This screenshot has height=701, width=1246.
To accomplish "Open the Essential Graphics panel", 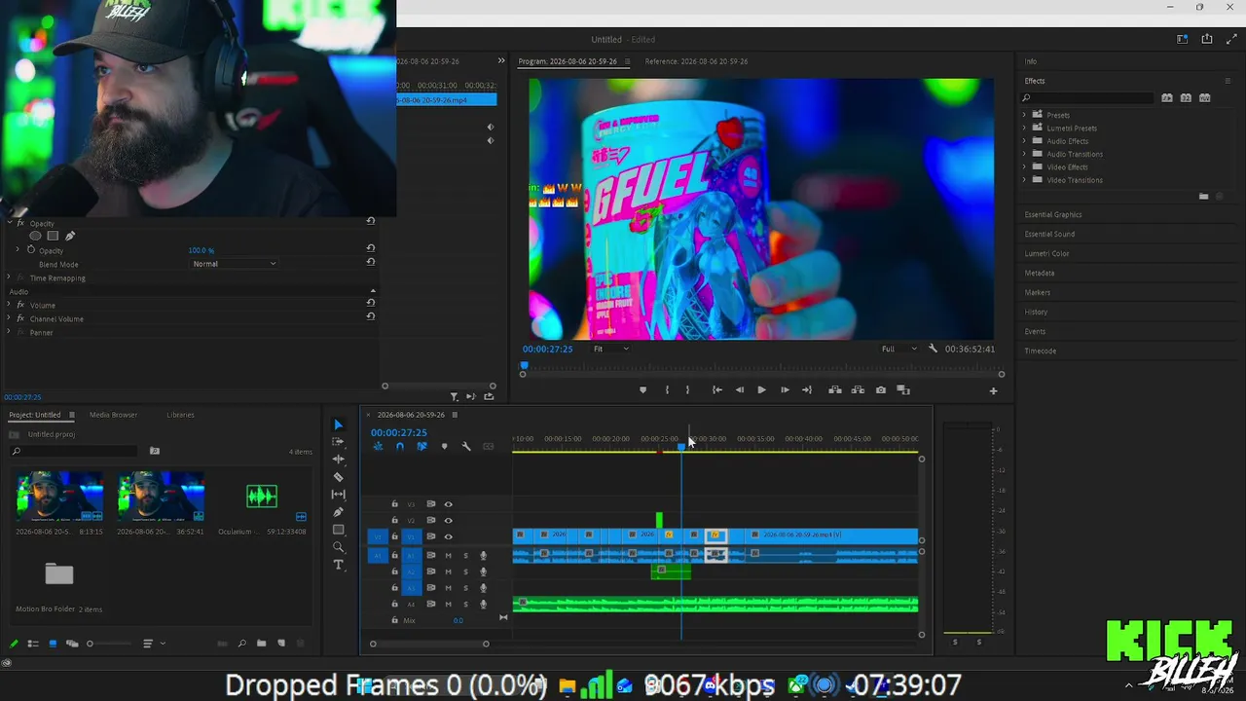I will coord(1053,214).
